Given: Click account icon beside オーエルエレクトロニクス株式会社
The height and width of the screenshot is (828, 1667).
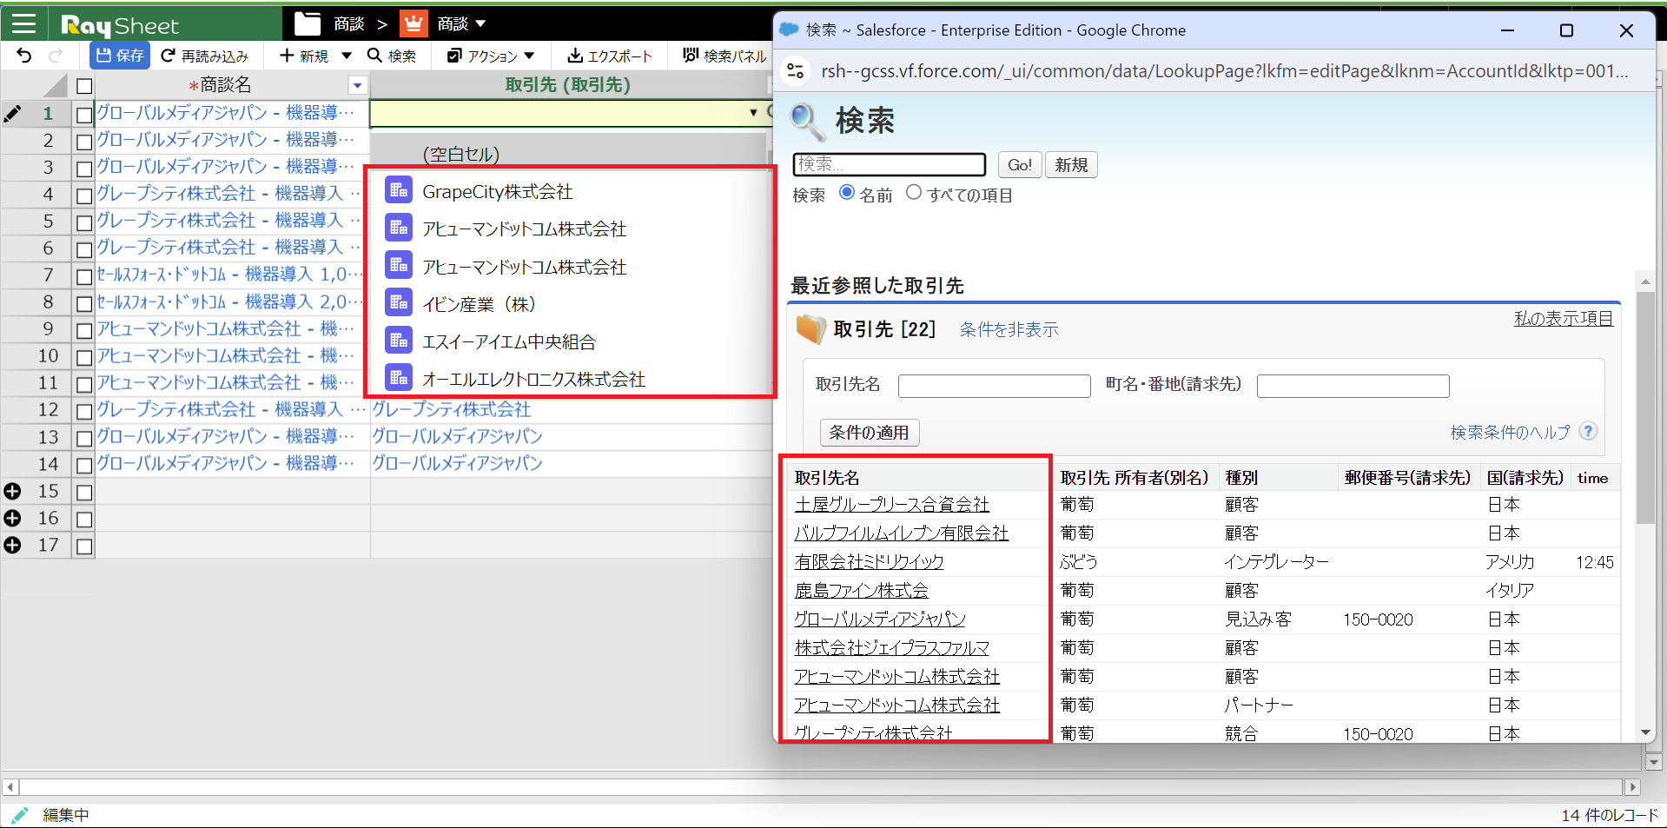Looking at the screenshot, I should click(399, 378).
